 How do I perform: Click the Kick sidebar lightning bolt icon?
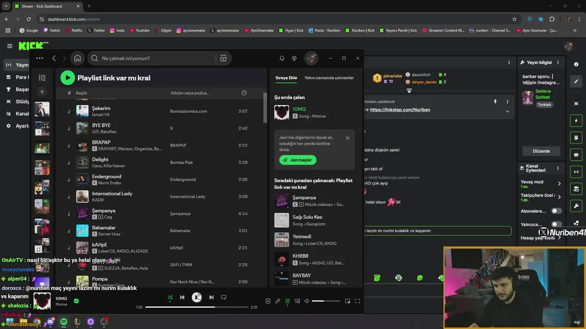click(576, 121)
